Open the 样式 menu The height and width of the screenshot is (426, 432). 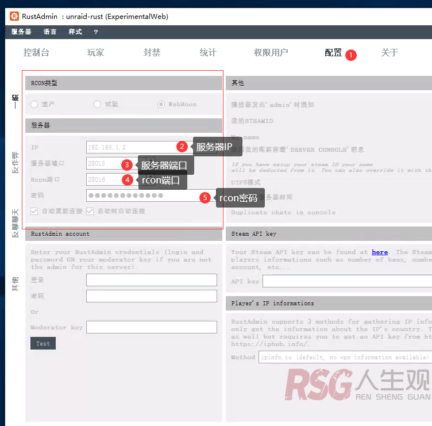point(75,32)
